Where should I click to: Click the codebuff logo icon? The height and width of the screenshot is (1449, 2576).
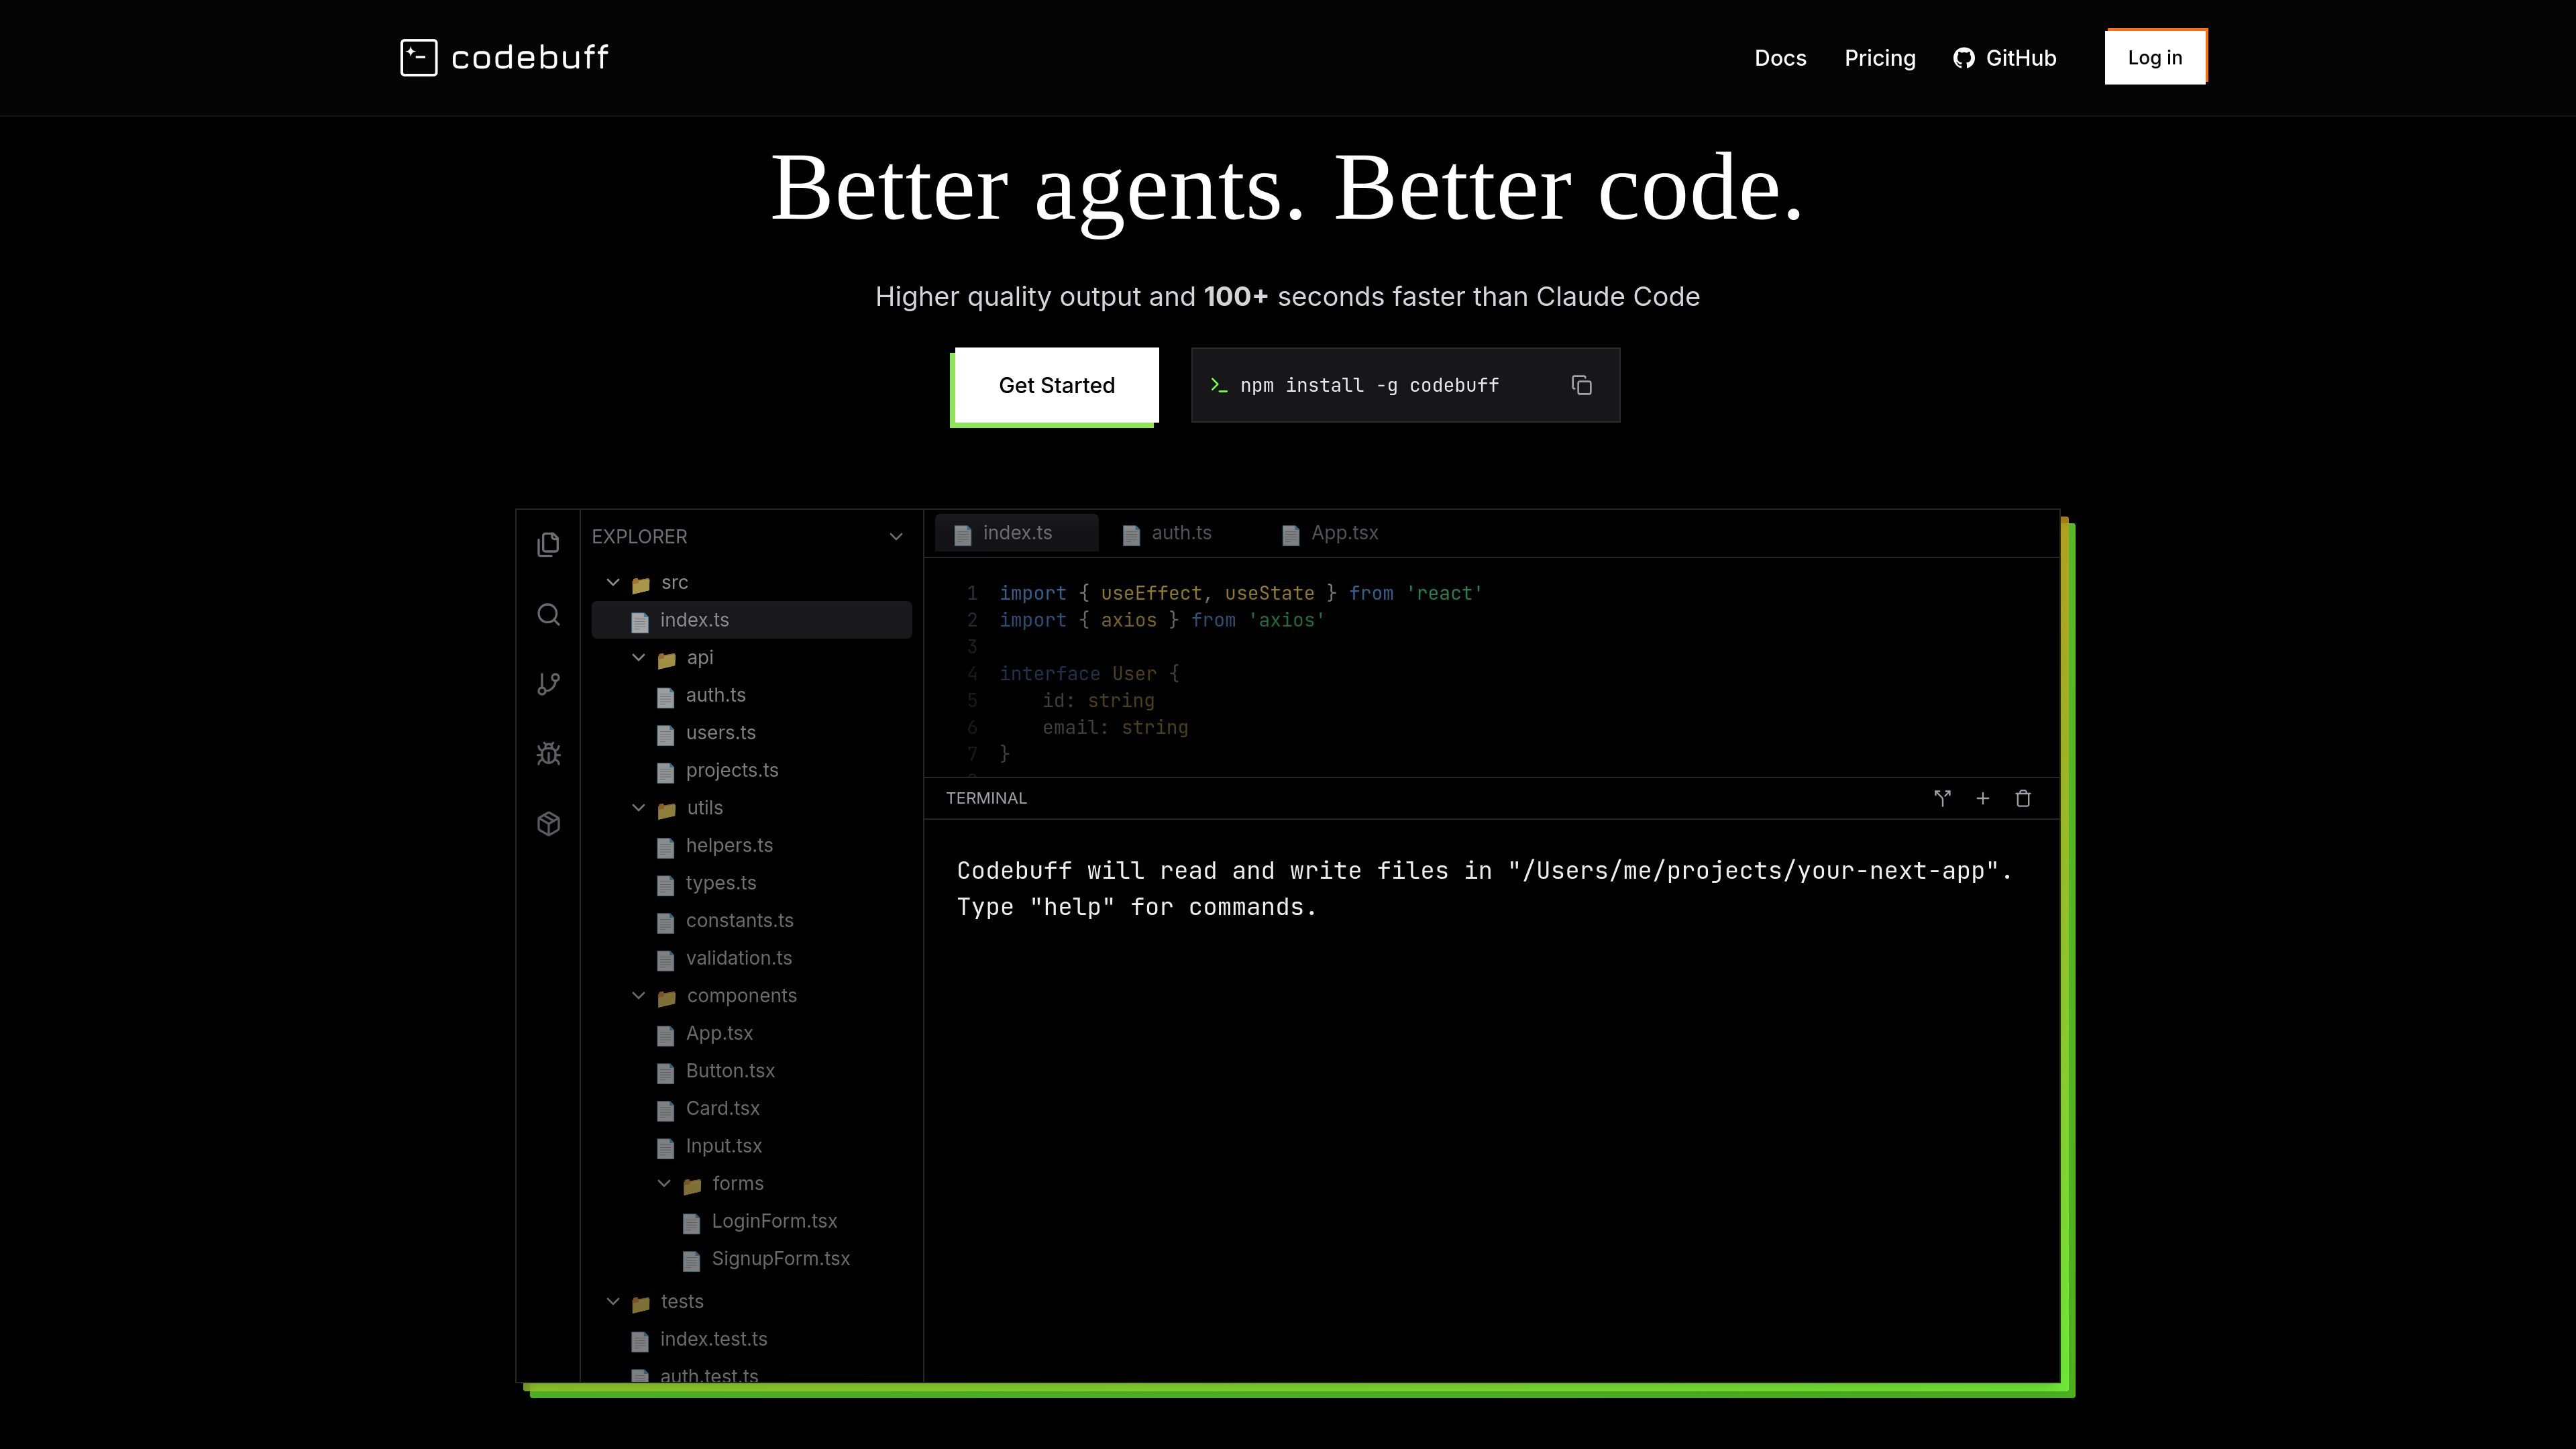click(x=419, y=57)
